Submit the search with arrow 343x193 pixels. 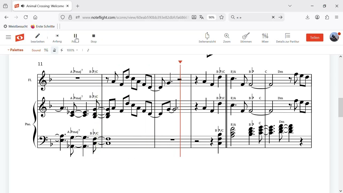[280, 17]
